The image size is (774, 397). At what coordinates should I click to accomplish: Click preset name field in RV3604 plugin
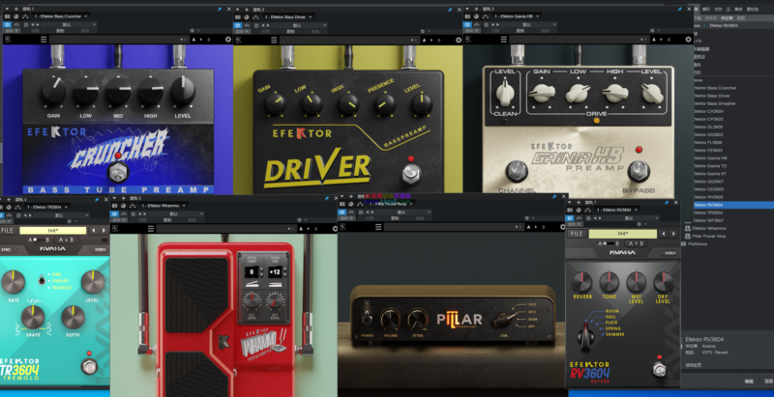point(622,234)
